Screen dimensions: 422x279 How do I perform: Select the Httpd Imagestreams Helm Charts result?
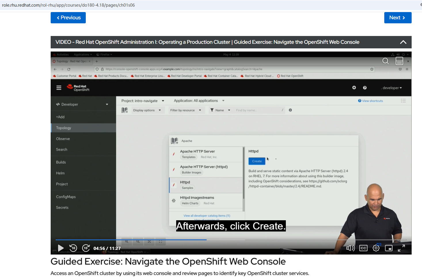pyautogui.click(x=206, y=200)
